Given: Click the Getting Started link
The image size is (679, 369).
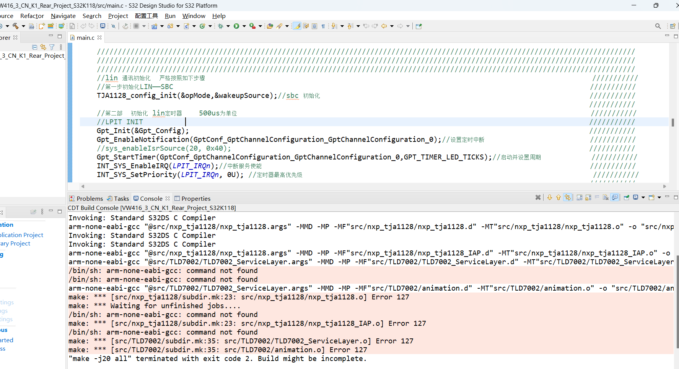Looking at the screenshot, I should (6, 340).
